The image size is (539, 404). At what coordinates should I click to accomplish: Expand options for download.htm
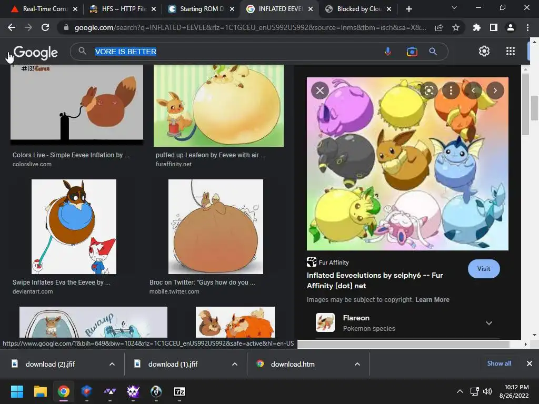(x=357, y=364)
